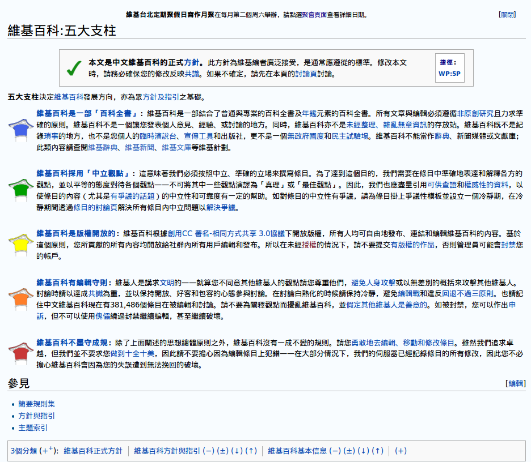Click (↑) next to 維基百科方針與指引
Viewport: 531px width, 462px height.
click(251, 451)
